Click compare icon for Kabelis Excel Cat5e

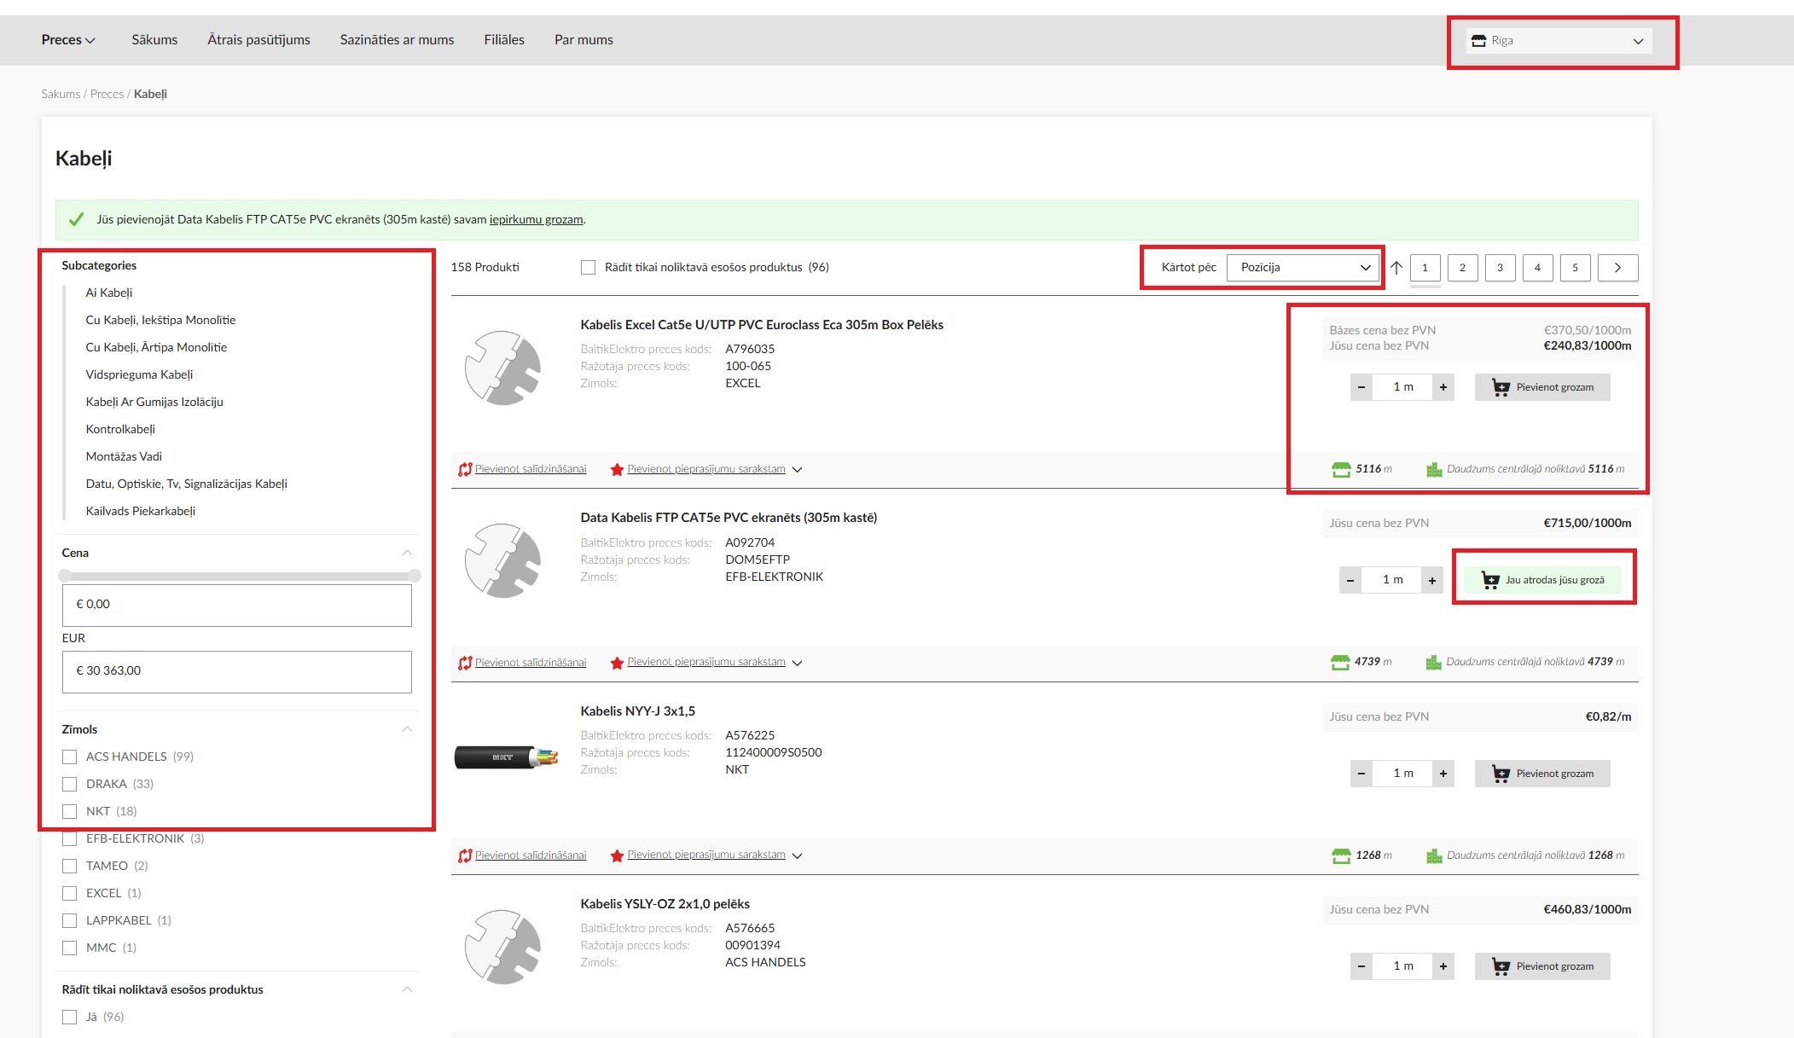(465, 469)
